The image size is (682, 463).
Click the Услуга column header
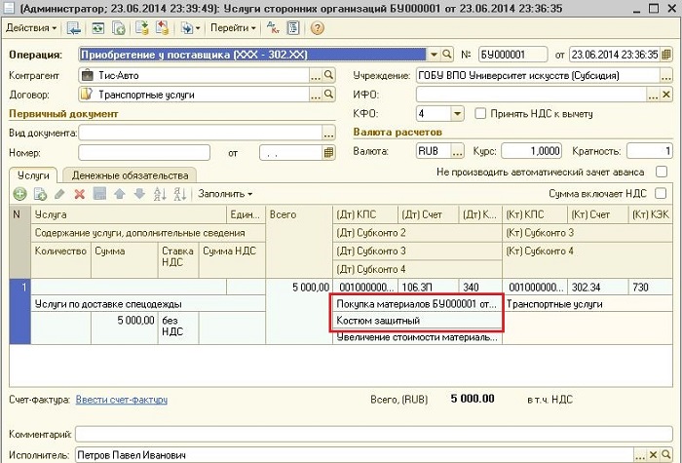[129, 215]
